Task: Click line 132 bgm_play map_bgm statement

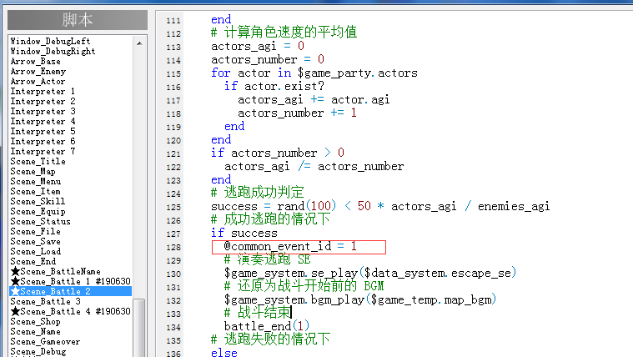Action: [x=360, y=299]
